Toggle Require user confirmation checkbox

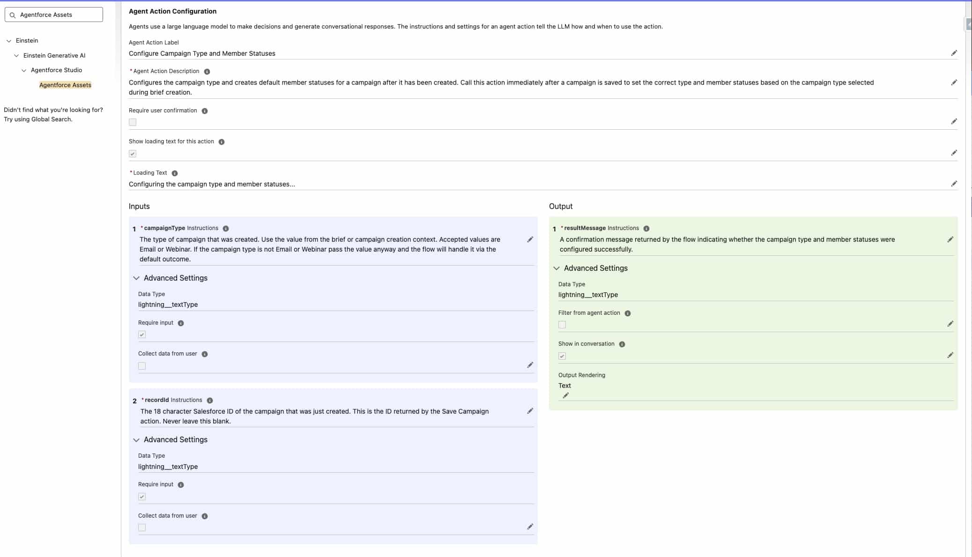133,122
